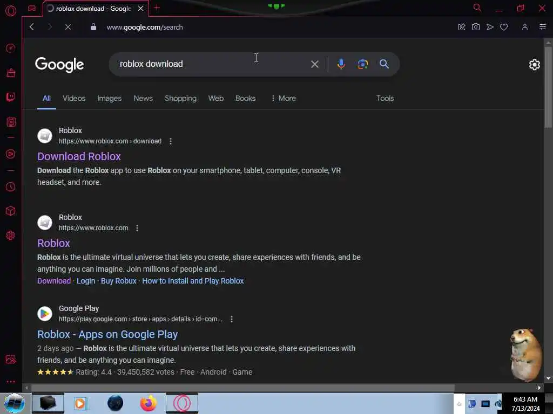Search by image with Google Lens

(362, 64)
